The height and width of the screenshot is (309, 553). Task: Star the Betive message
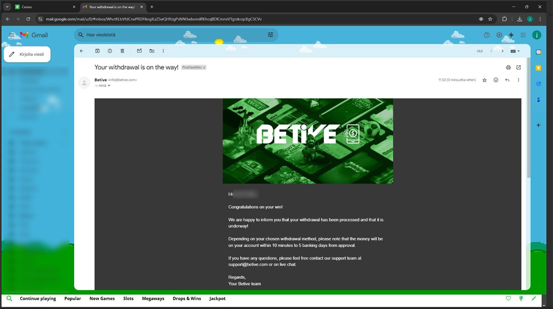click(484, 80)
